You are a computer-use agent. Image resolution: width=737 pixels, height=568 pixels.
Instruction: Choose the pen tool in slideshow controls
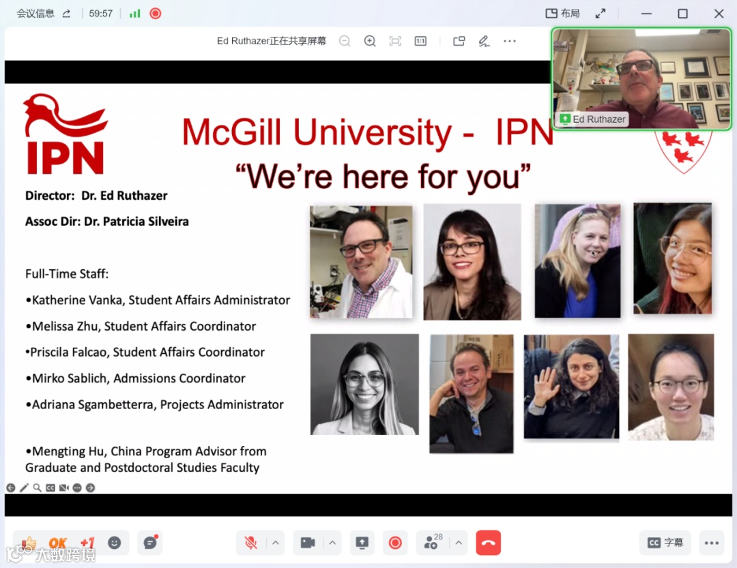(24, 488)
